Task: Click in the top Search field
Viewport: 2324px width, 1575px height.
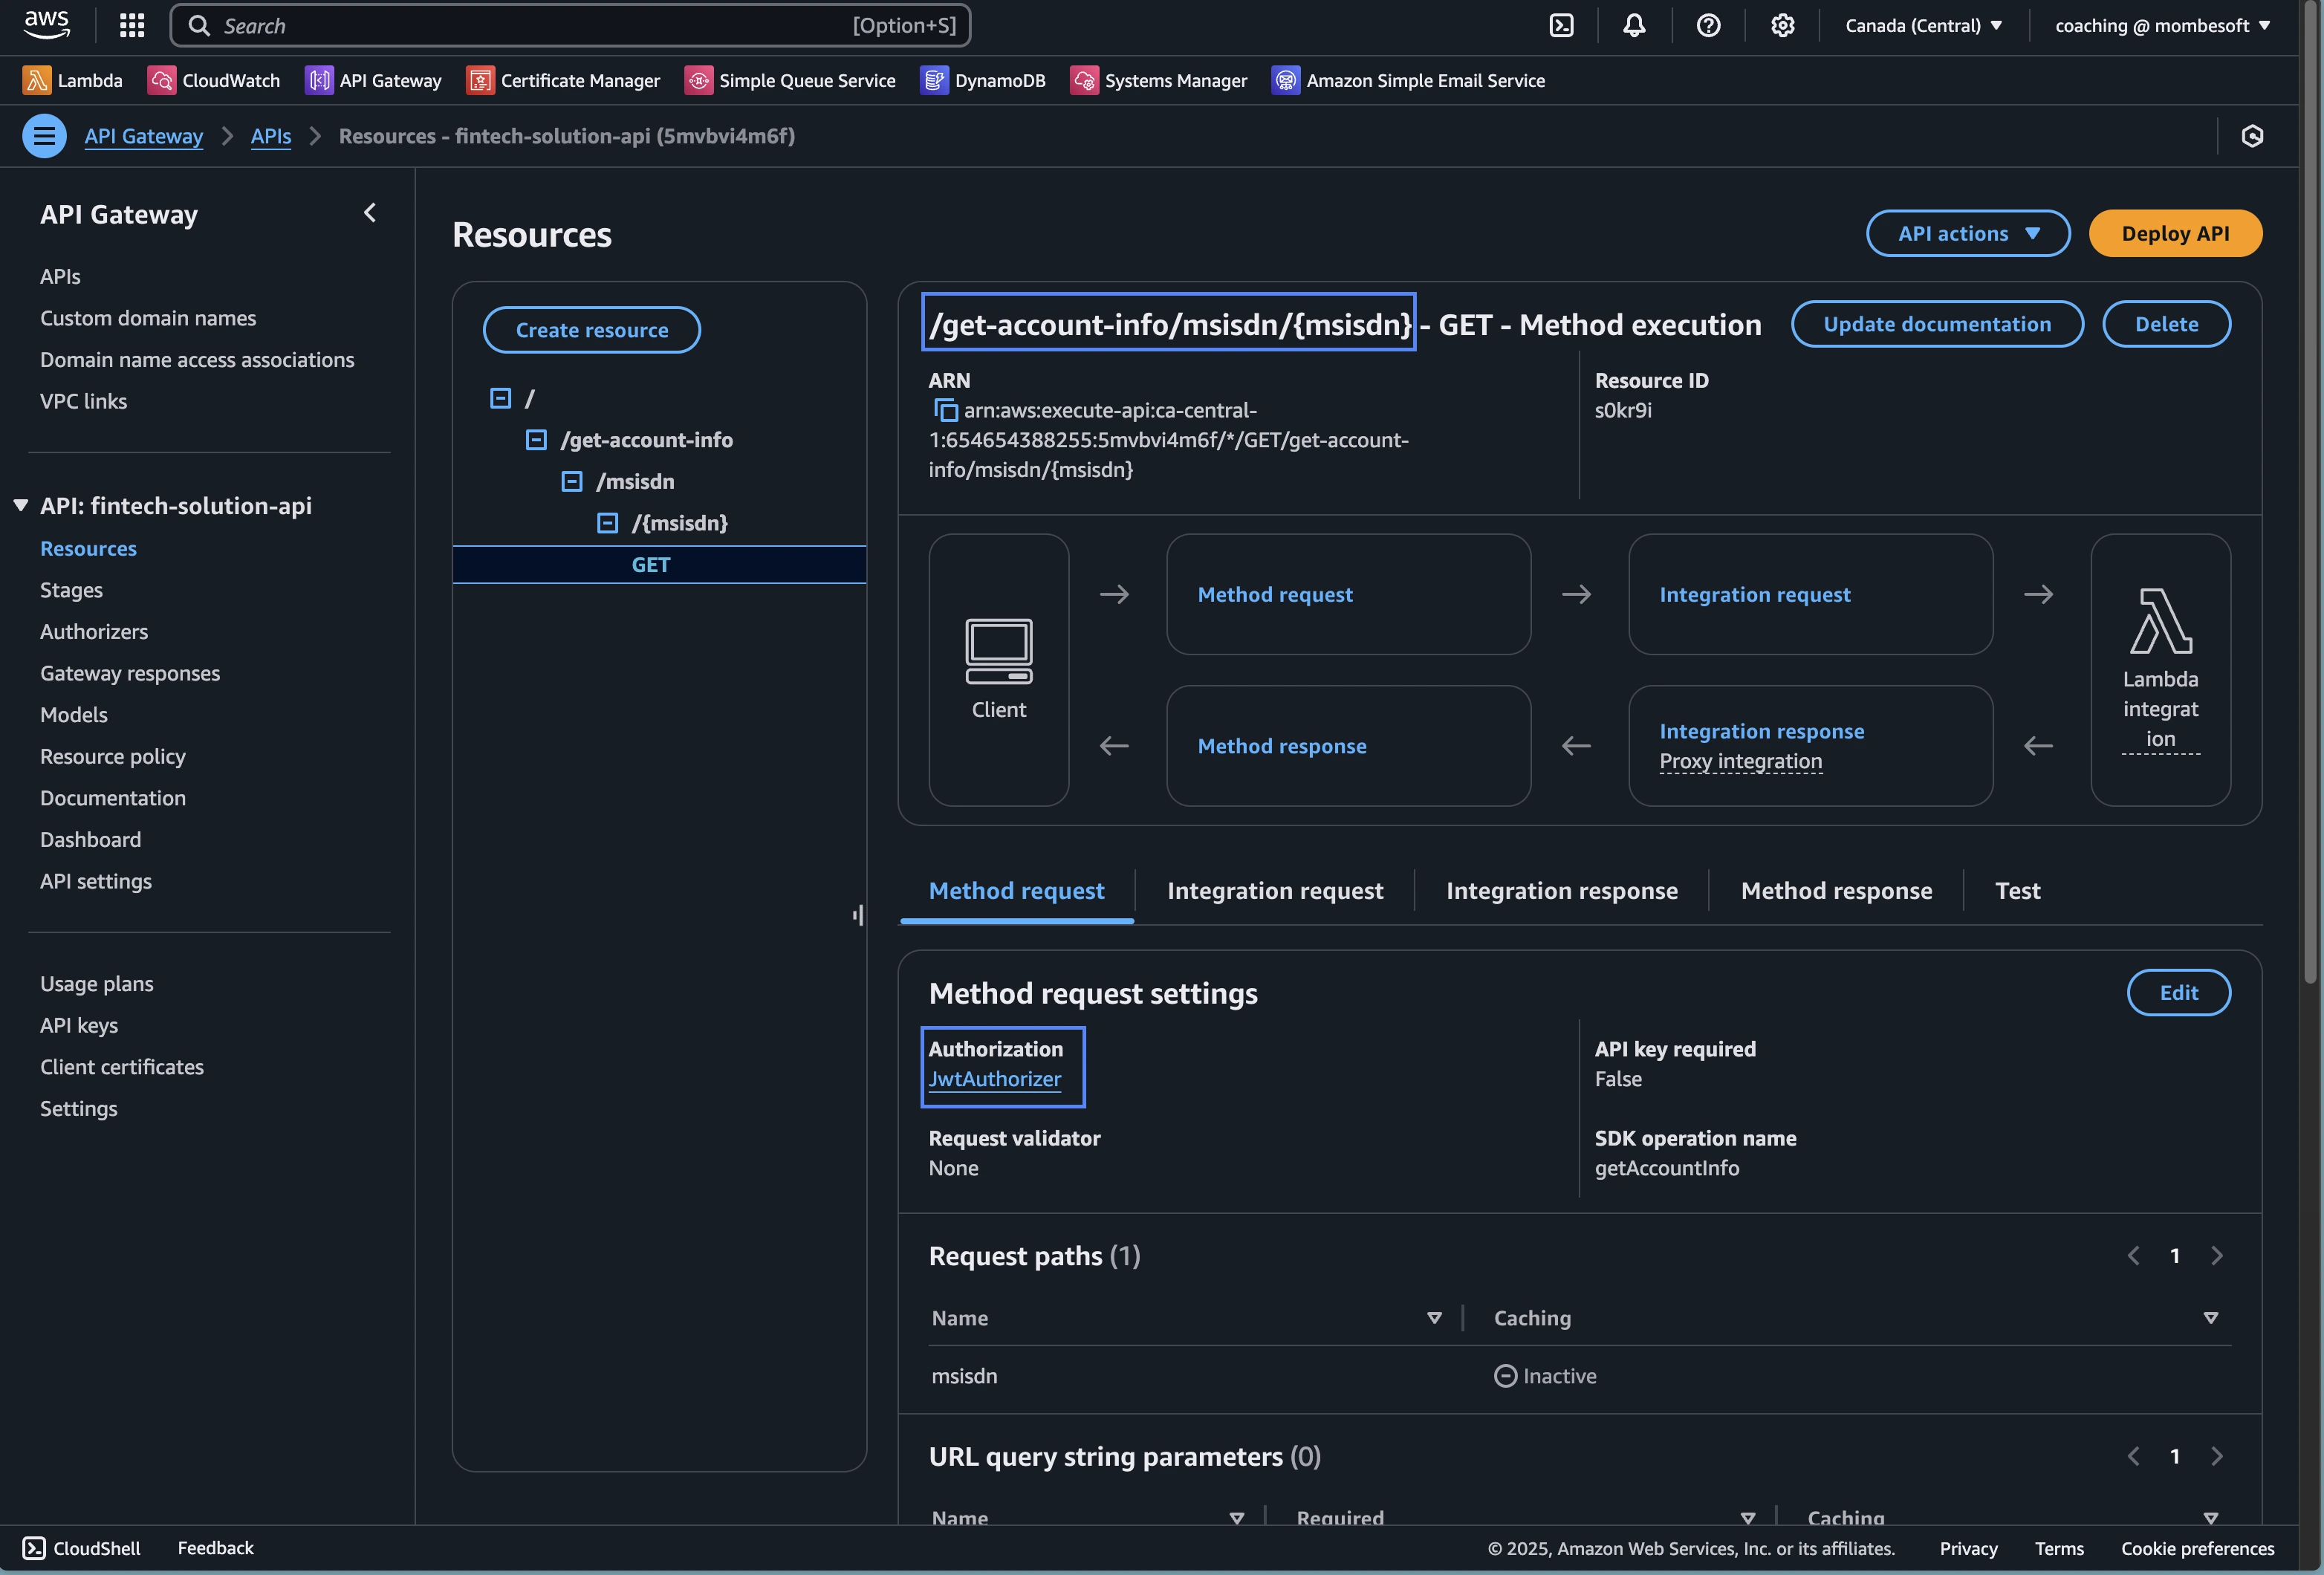Action: (570, 26)
